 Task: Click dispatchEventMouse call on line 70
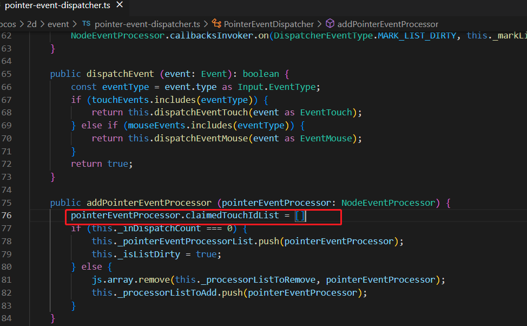pos(201,138)
